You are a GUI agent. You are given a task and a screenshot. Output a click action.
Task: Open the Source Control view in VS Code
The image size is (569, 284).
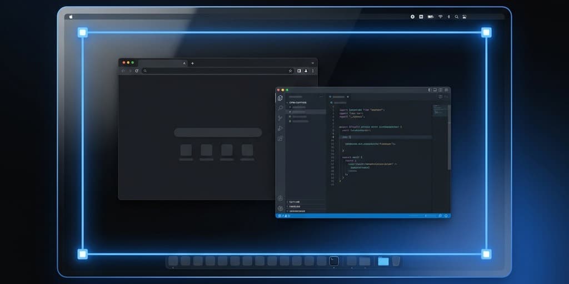[x=280, y=118]
